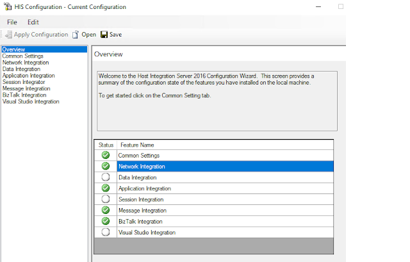The image size is (410, 262).
Task: Select Session Integrator in the left tree
Action: click(x=24, y=82)
